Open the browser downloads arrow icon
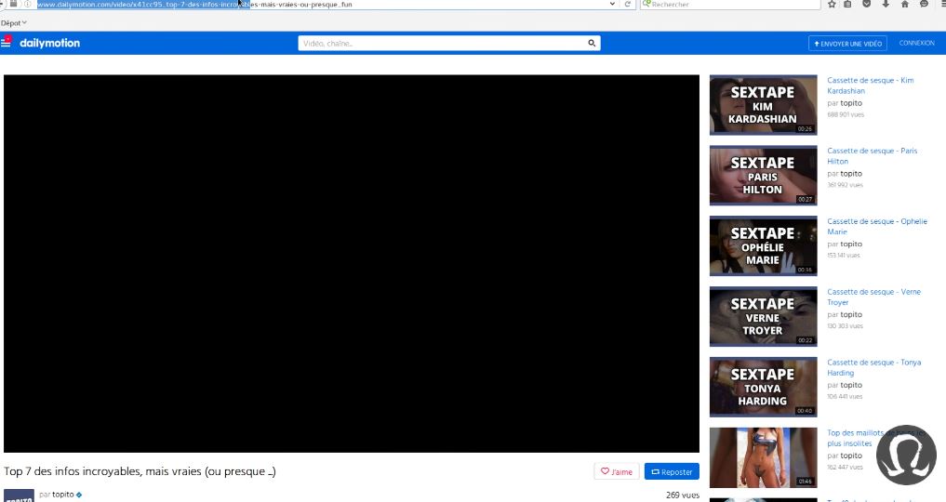This screenshot has width=946, height=502. point(886,5)
